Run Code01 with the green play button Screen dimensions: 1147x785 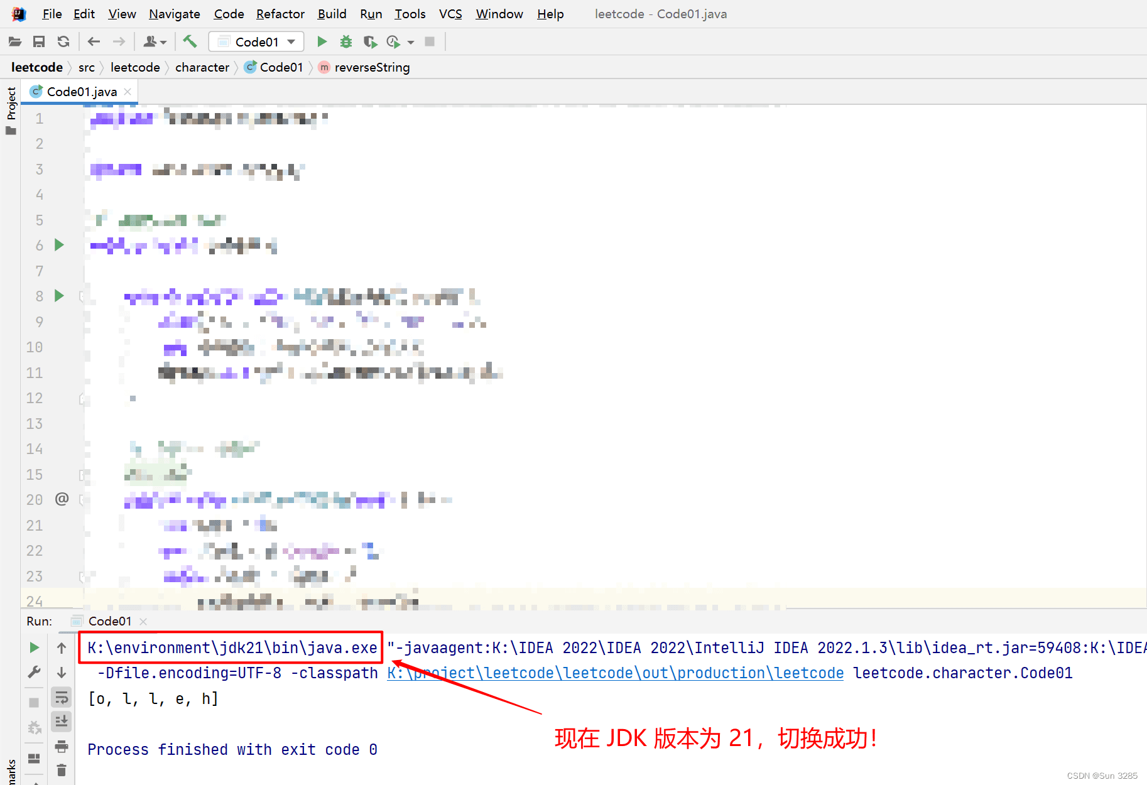(322, 42)
